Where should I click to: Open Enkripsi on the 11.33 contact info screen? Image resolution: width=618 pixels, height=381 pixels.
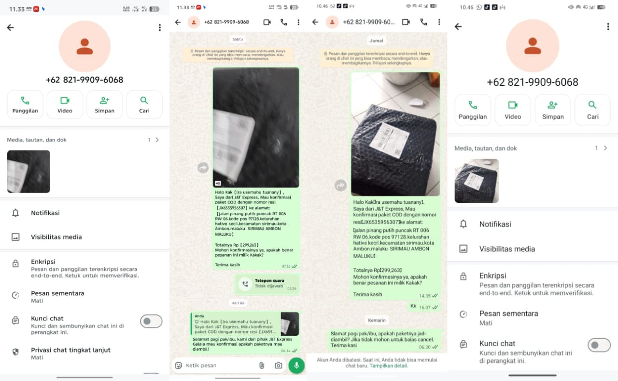point(84,268)
